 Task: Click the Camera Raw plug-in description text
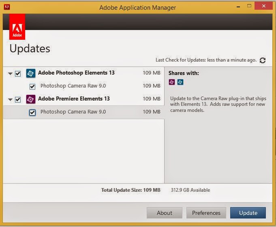point(218,104)
